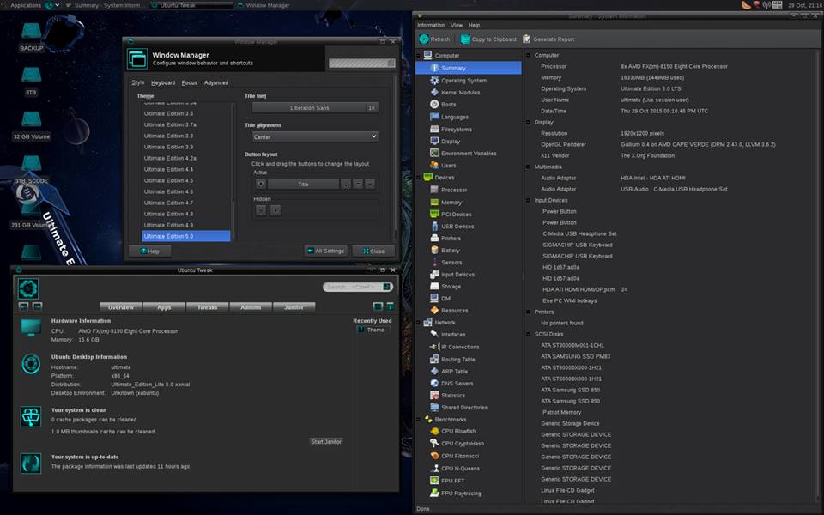Click the Liberation Sans title font button

pyautogui.click(x=315, y=108)
